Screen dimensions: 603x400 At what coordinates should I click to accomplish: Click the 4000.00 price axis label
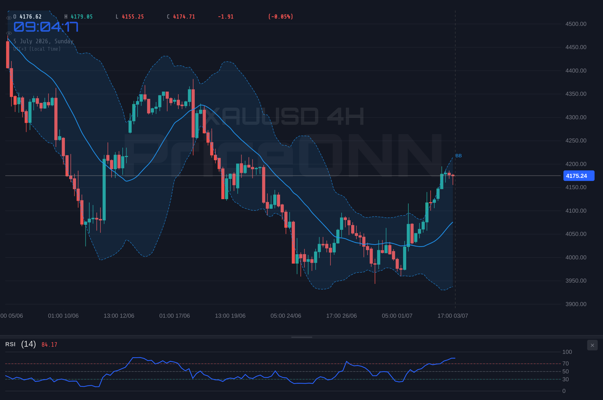click(x=576, y=258)
